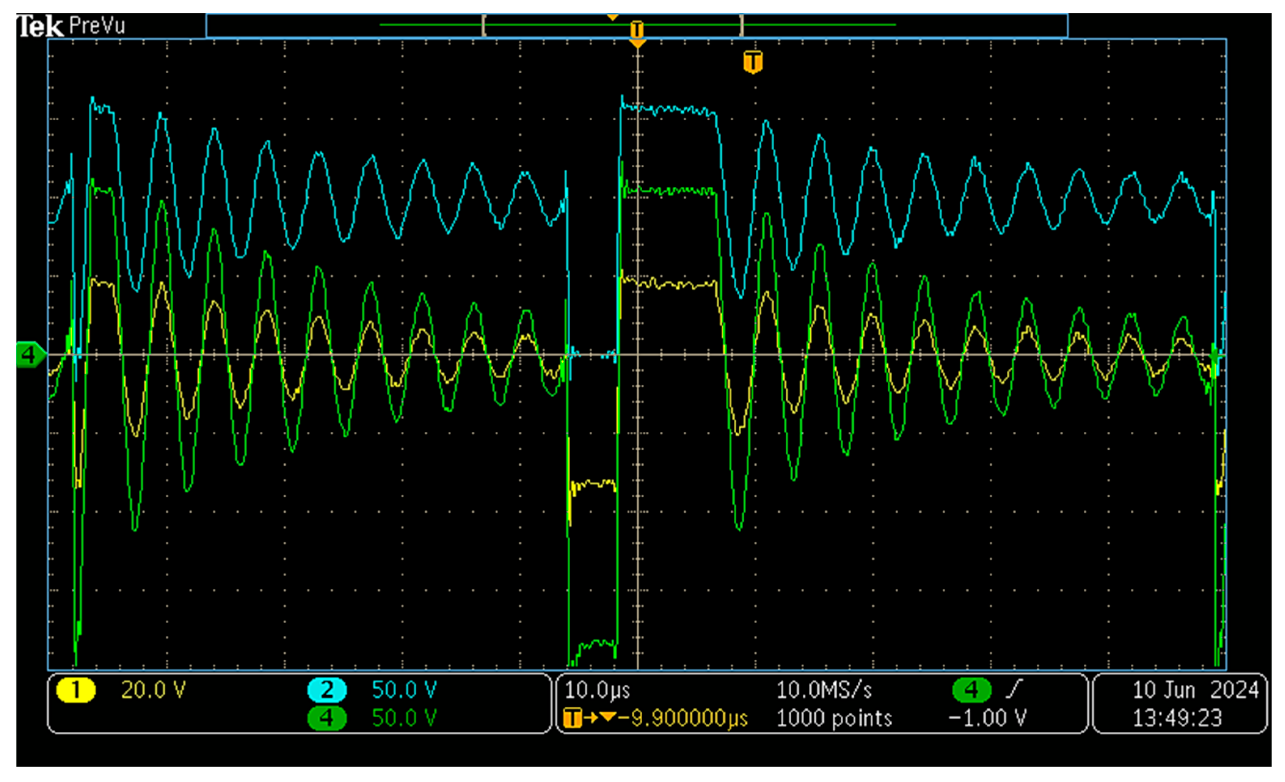Click the cyan channel 2 badge
Screen dimensions: 1285x782
click(327, 690)
